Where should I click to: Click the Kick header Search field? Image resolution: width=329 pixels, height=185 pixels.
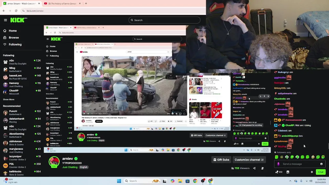(x=164, y=20)
